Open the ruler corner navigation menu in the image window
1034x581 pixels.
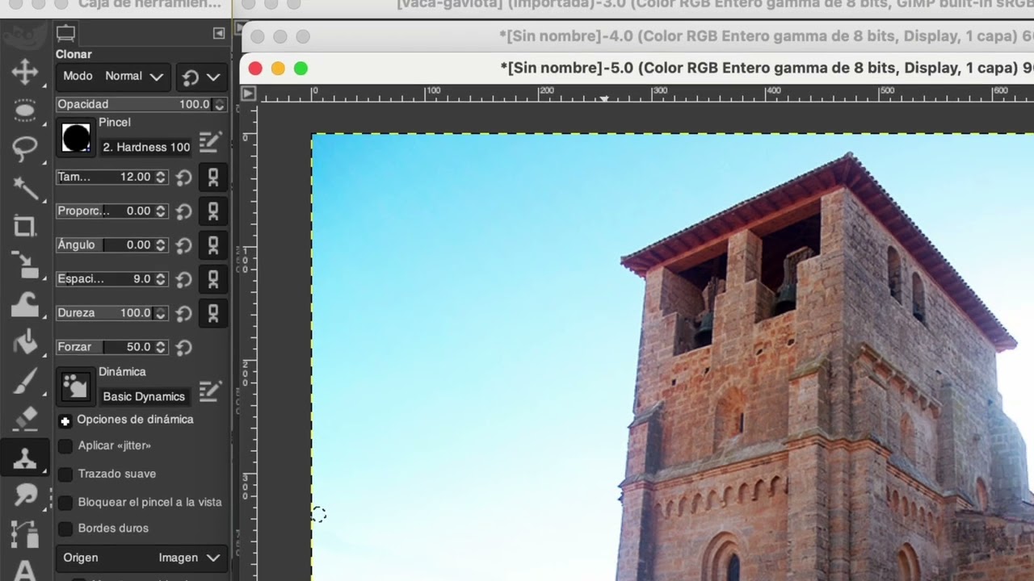click(249, 94)
